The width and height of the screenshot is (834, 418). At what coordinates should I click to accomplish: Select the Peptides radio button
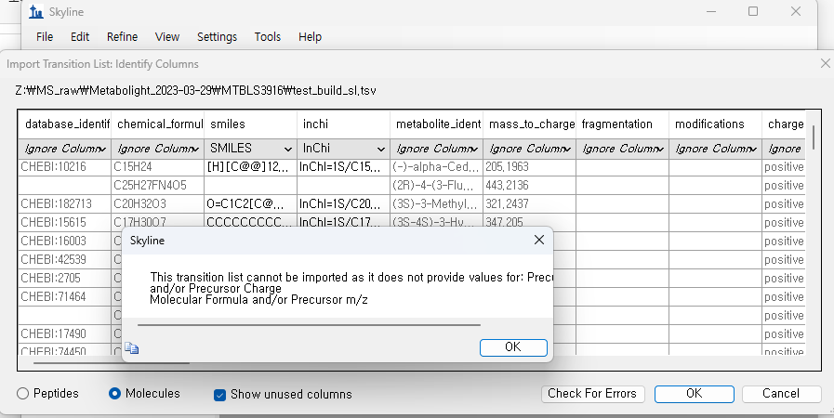(22, 394)
